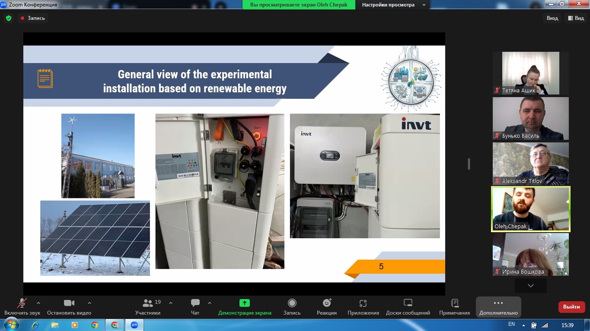Image resolution: width=590 pixels, height=331 pixels.
Task: Restore down the Zoom conference window
Action: click(x=562, y=4)
